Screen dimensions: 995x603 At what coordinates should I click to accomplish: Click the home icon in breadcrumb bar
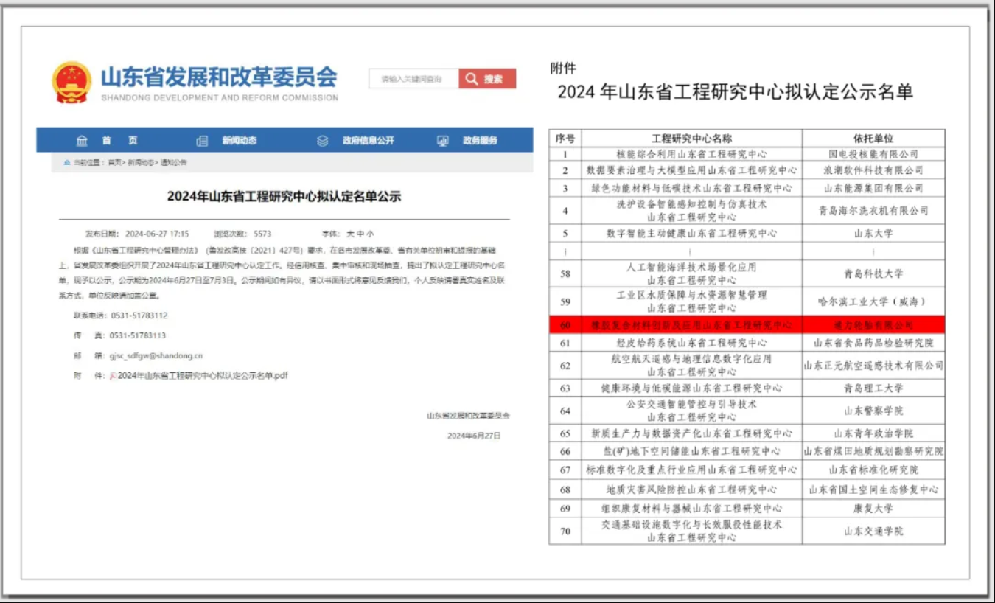pyautogui.click(x=67, y=162)
